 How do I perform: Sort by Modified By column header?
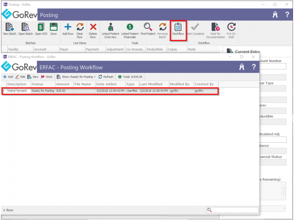(182, 84)
